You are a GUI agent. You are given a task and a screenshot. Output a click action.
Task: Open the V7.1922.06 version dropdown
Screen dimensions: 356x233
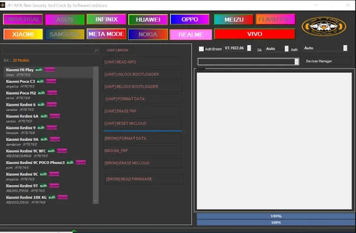click(x=249, y=48)
